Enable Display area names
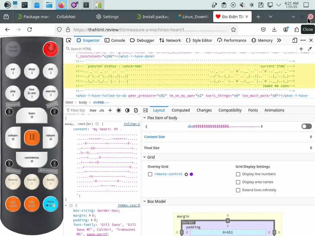 (238, 182)
